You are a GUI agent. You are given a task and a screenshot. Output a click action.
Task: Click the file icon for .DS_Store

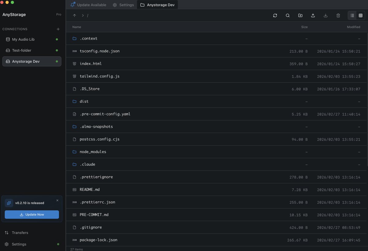74,89
